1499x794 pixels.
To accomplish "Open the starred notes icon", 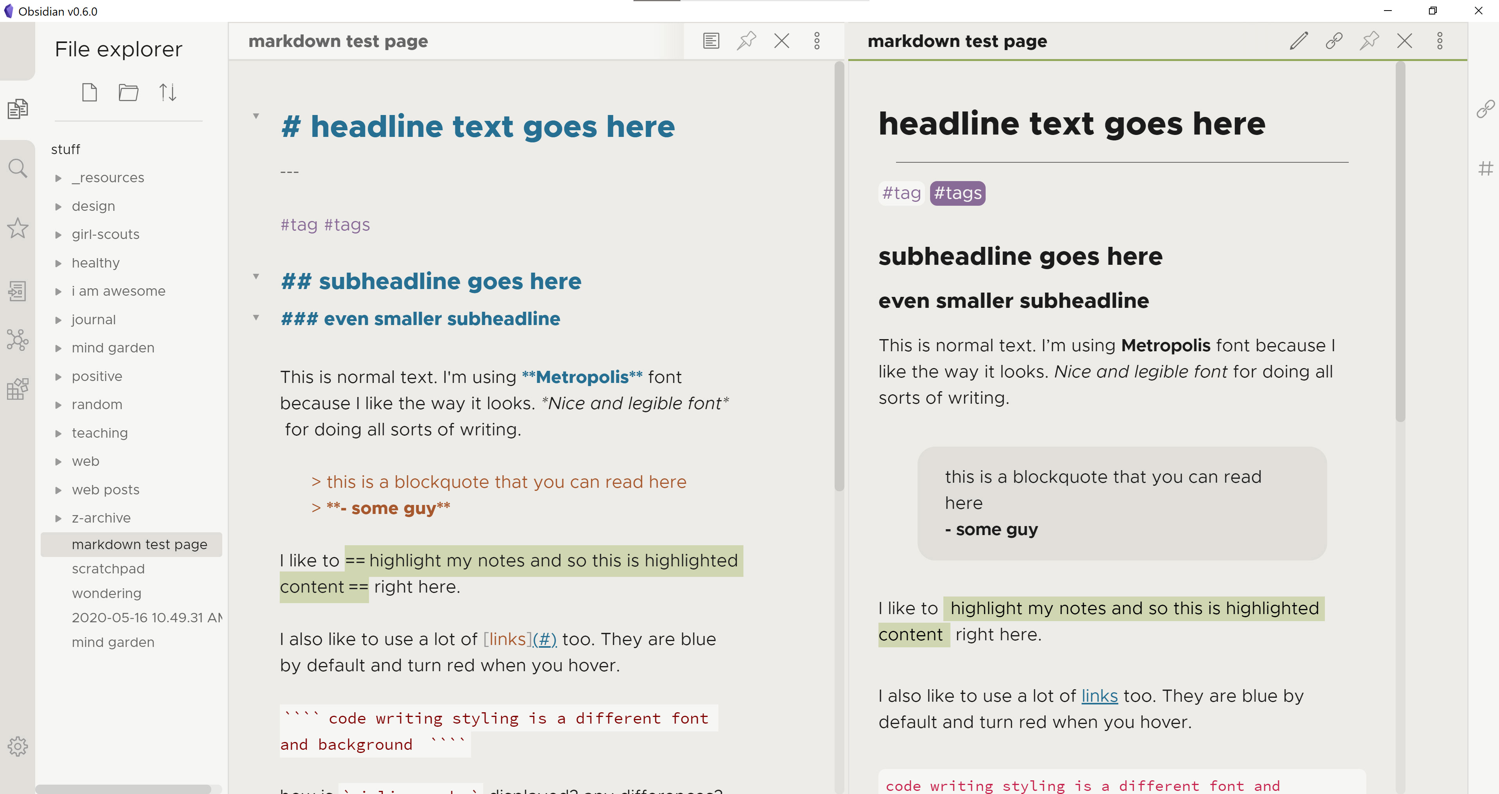I will 18,228.
